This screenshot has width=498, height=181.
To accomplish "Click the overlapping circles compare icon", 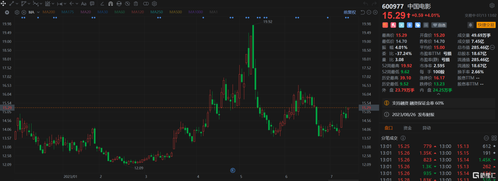I will [x=146, y=4].
